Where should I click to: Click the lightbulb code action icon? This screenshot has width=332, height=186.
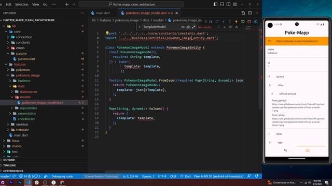point(107,33)
